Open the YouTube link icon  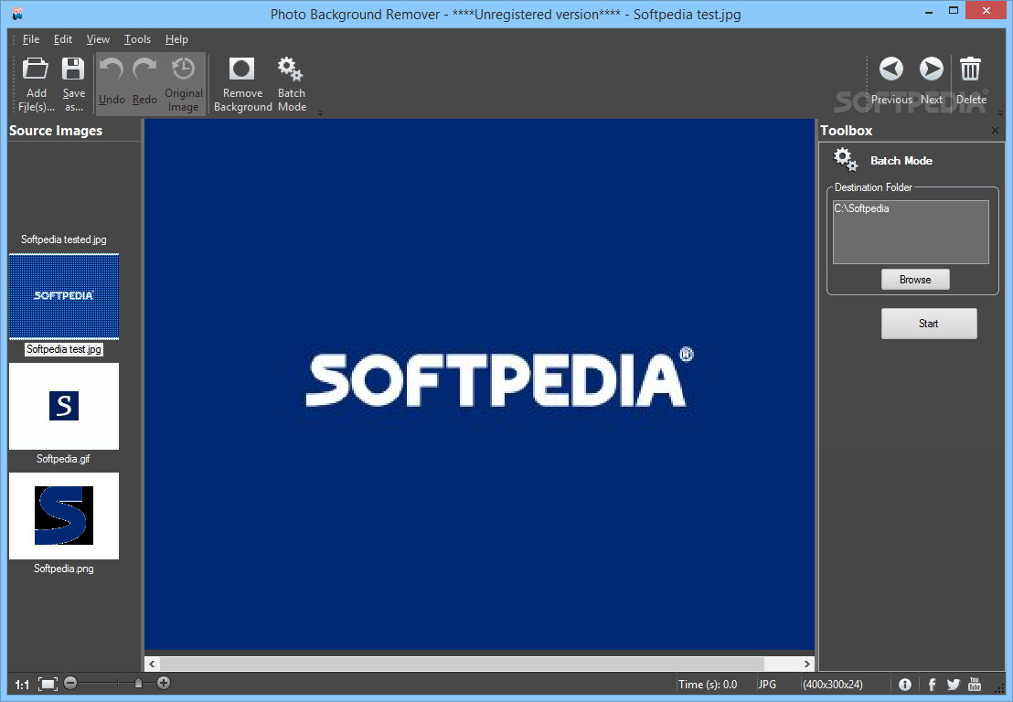click(x=975, y=684)
